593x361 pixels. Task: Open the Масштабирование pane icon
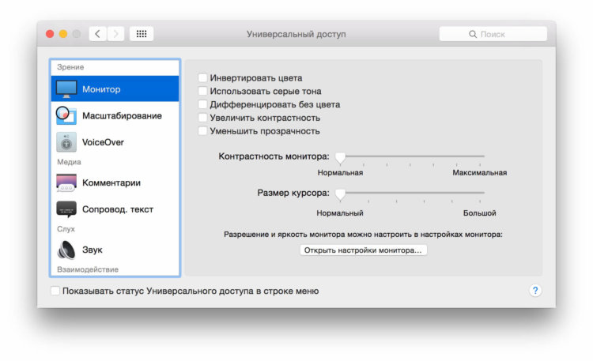click(66, 116)
